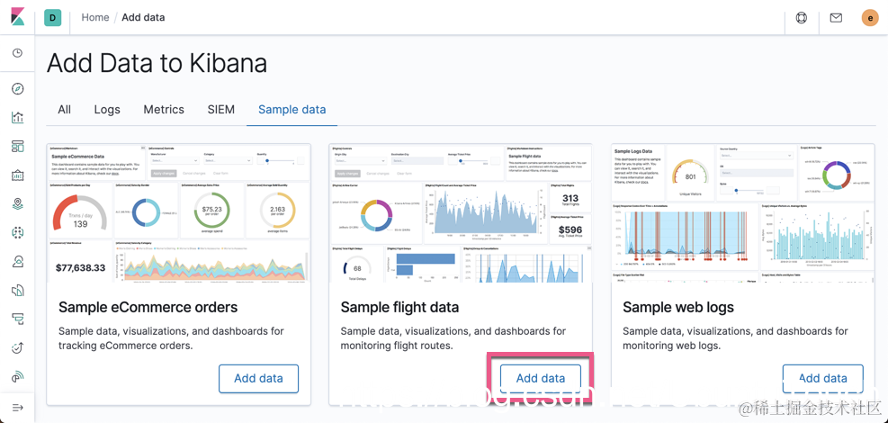The height and width of the screenshot is (423, 888).
Task: Open Infrastructure icon in sidebar
Action: coord(18,262)
